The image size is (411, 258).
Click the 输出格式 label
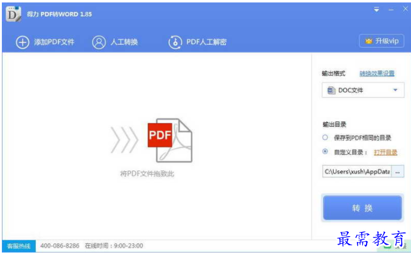334,73
